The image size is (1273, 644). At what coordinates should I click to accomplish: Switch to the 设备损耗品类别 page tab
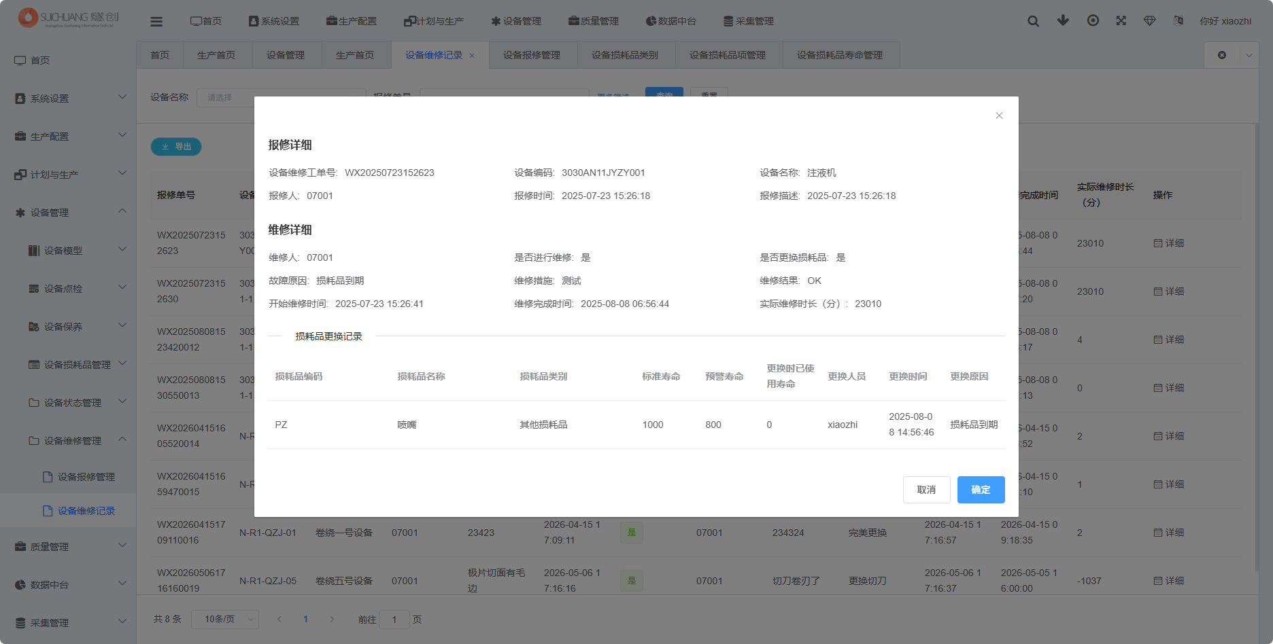click(x=625, y=55)
